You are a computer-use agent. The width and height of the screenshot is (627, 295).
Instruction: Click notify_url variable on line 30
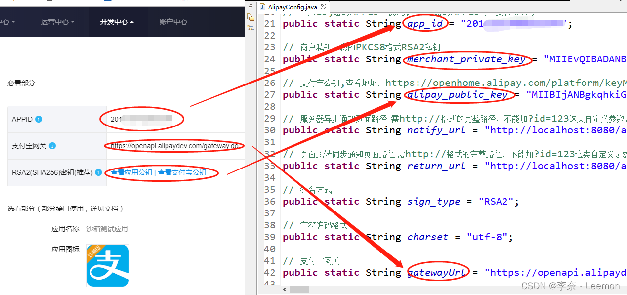(x=437, y=130)
